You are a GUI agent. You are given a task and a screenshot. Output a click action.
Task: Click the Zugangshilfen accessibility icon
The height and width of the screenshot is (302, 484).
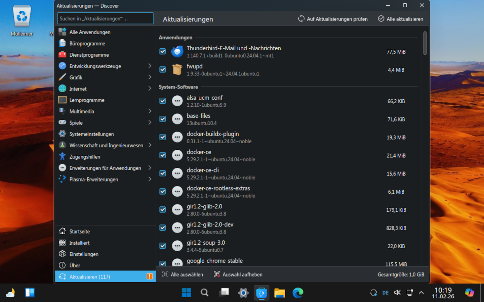(62, 156)
